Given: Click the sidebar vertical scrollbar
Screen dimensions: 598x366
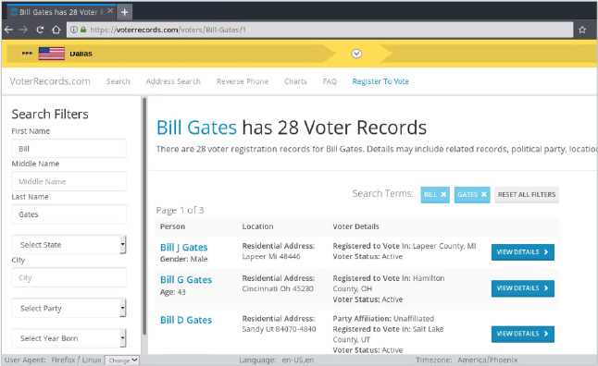Looking at the screenshot, I should point(144,217).
